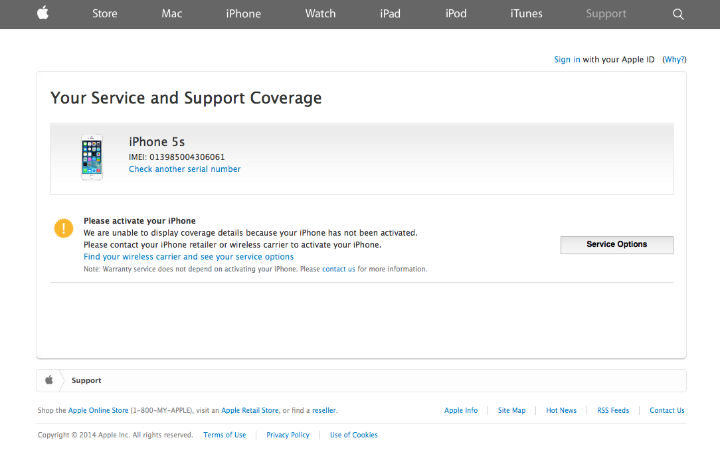Click the Service Options button
This screenshot has width=720, height=460.
coord(616,245)
